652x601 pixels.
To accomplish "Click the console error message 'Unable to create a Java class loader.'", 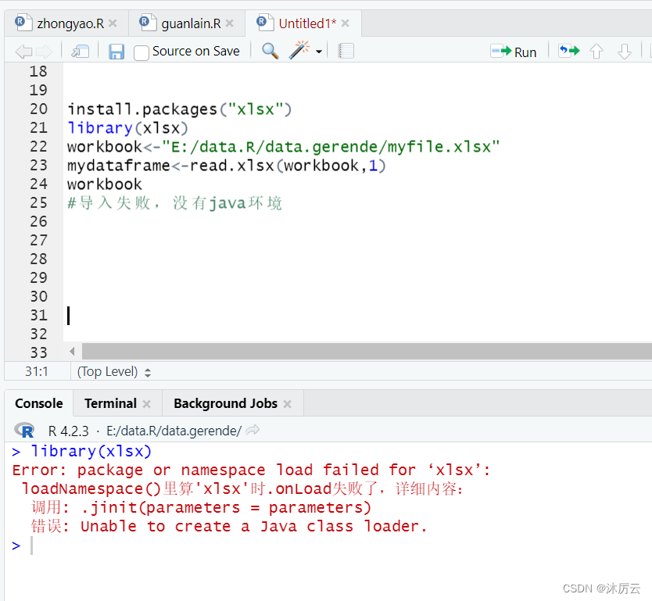I will click(253, 527).
